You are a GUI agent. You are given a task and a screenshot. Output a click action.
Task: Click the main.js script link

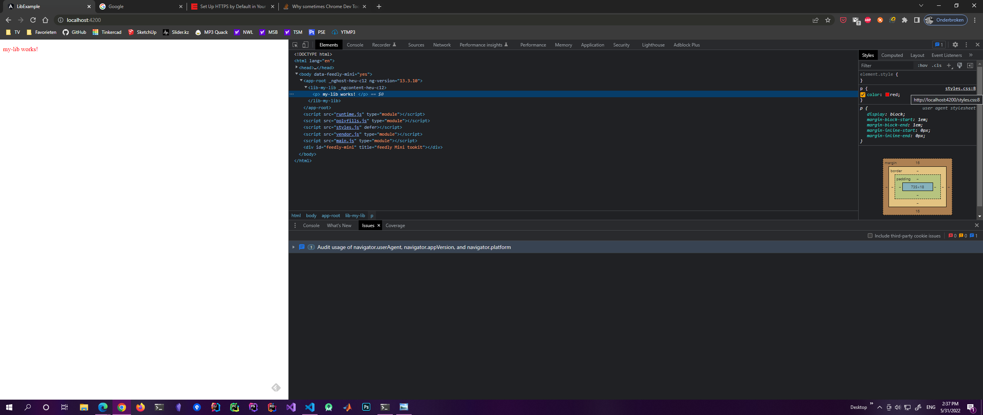[x=345, y=141]
